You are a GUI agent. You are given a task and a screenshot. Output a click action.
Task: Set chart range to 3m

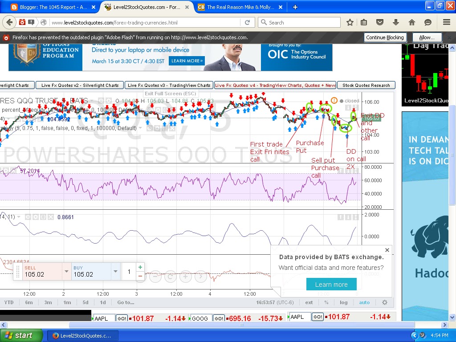(48, 302)
